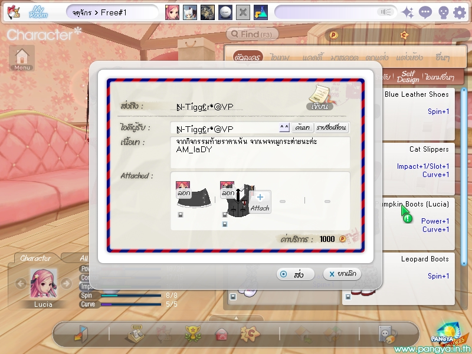
Task: Select the golf ball slot in top bar
Action: click(225, 12)
